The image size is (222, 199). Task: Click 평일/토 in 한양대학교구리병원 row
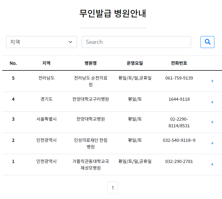pyautogui.click(x=135, y=99)
